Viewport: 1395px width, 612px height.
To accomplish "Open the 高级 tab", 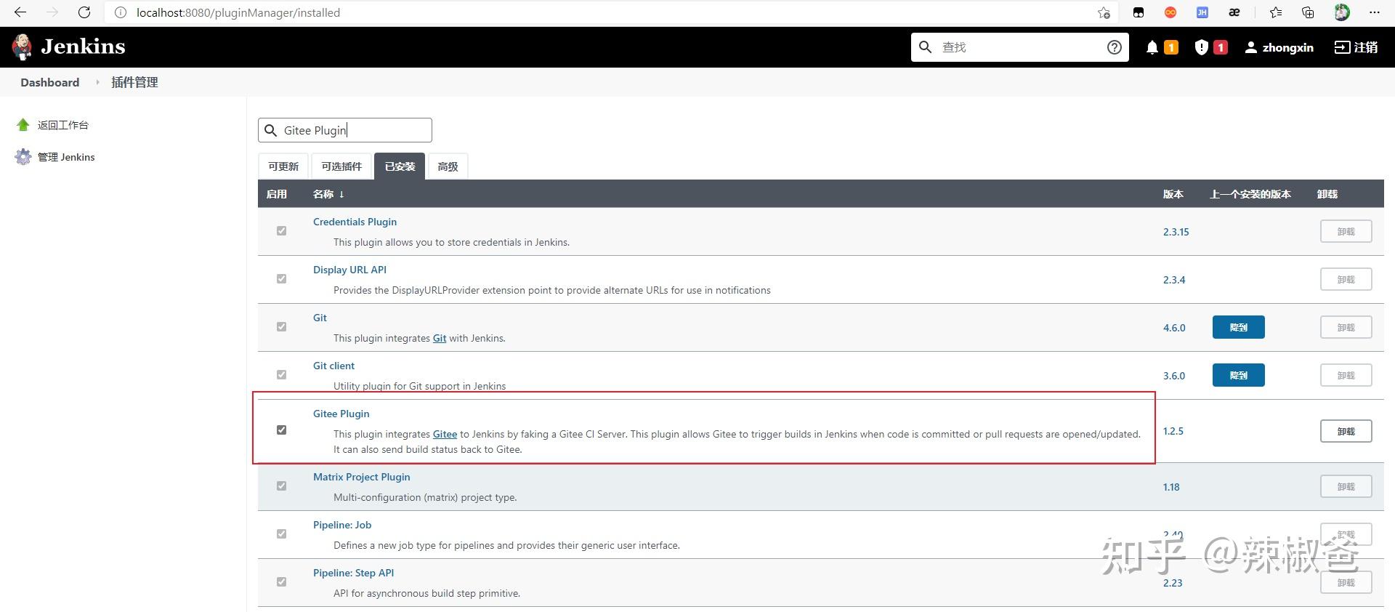I will click(x=448, y=166).
